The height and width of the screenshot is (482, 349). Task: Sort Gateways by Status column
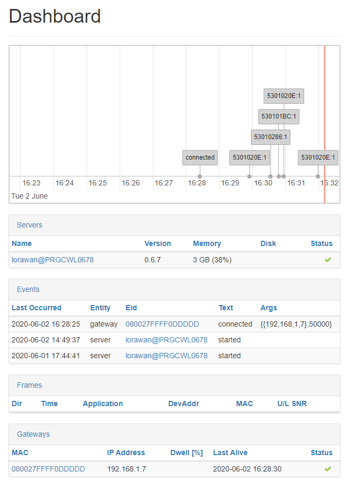tap(321, 453)
